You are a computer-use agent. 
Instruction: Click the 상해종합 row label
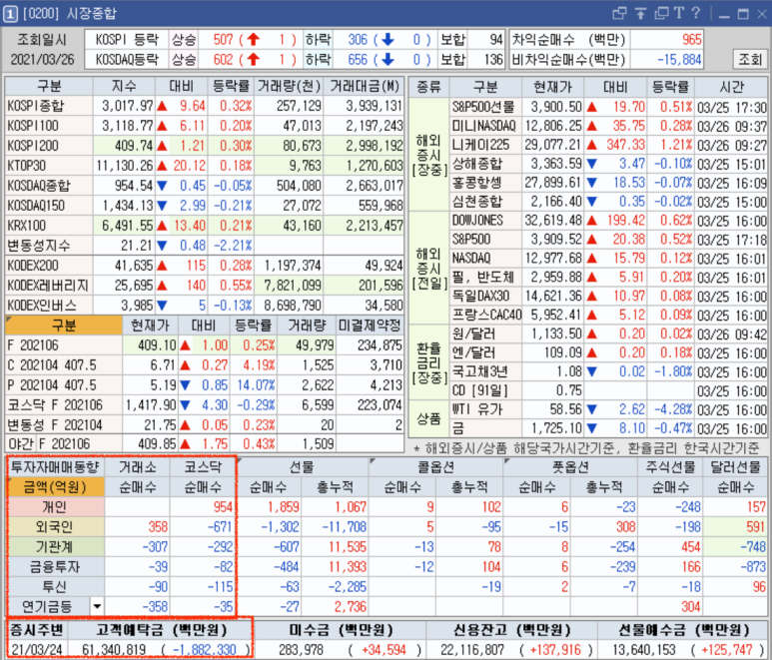click(x=485, y=164)
